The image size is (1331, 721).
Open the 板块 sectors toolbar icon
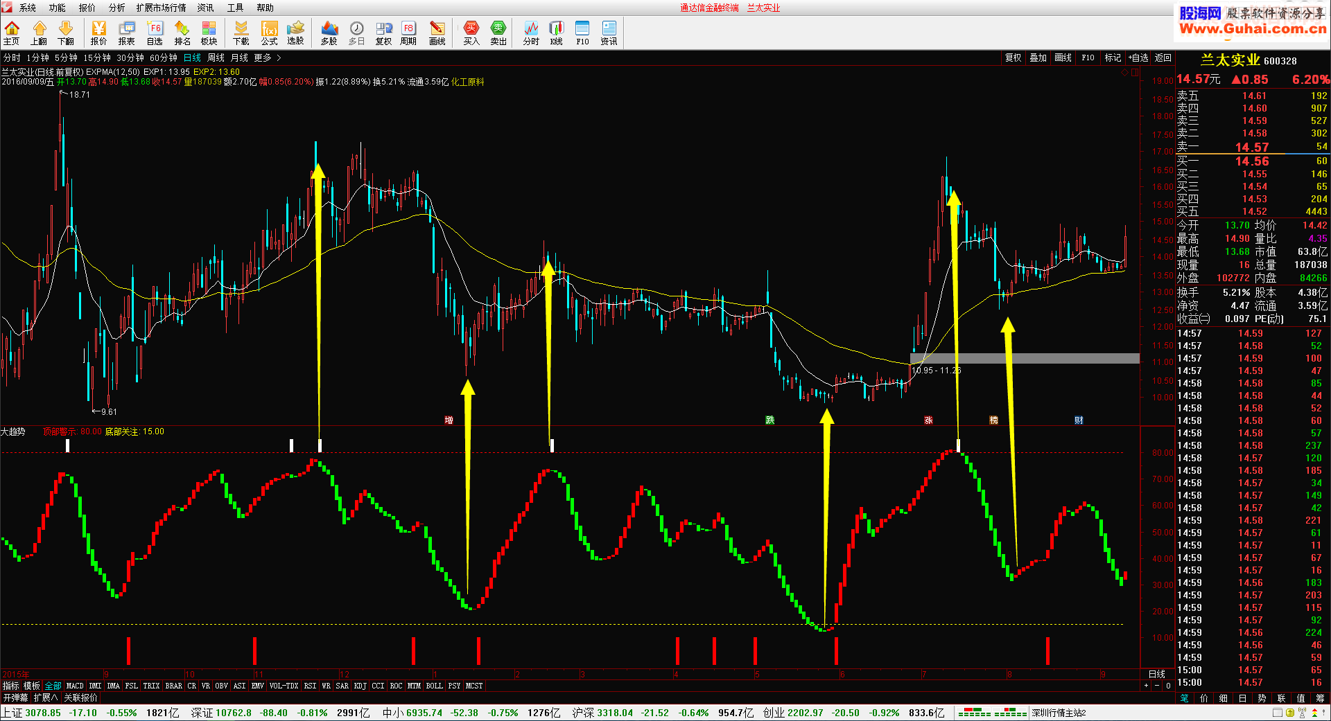209,33
